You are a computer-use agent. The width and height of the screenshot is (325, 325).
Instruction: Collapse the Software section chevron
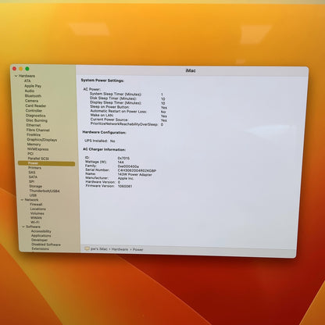23,227
